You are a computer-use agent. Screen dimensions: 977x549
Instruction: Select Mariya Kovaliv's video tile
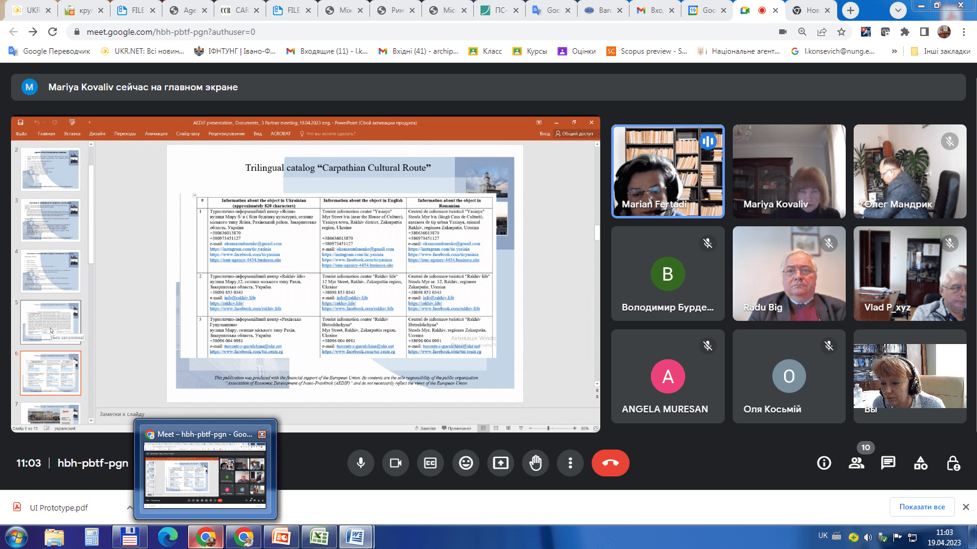pos(789,171)
